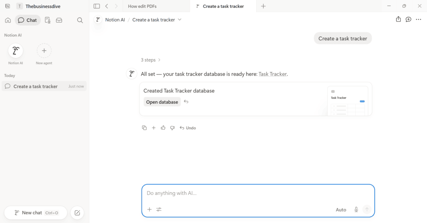Select the Notion AI agent avatar
The height and width of the screenshot is (223, 427).
(x=15, y=51)
